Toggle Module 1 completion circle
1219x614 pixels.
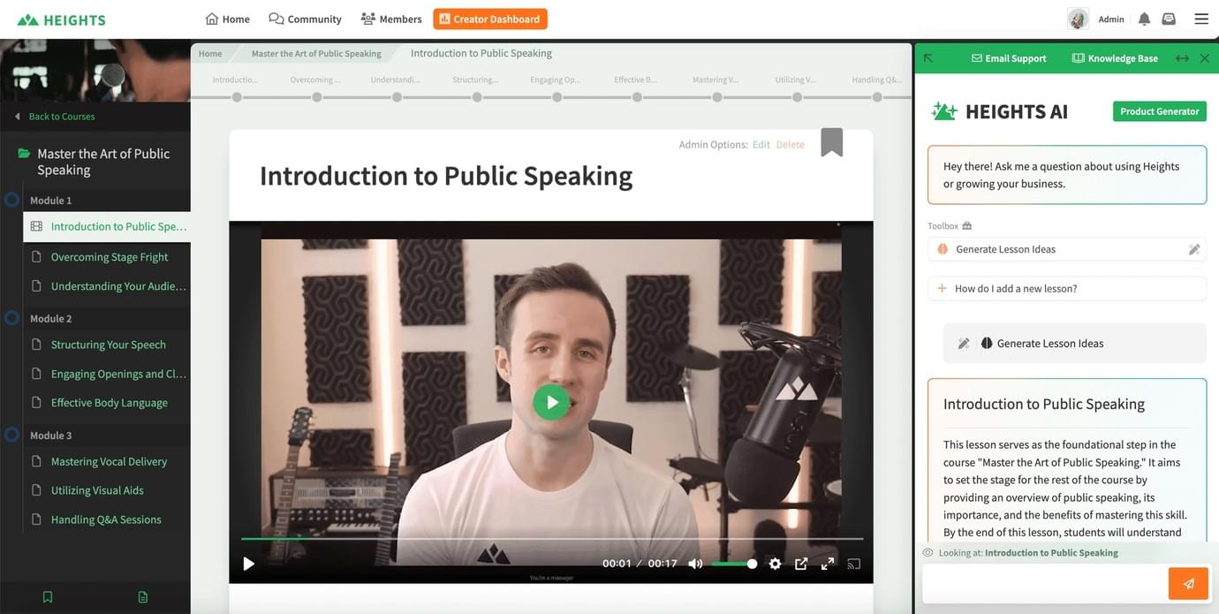(x=11, y=201)
